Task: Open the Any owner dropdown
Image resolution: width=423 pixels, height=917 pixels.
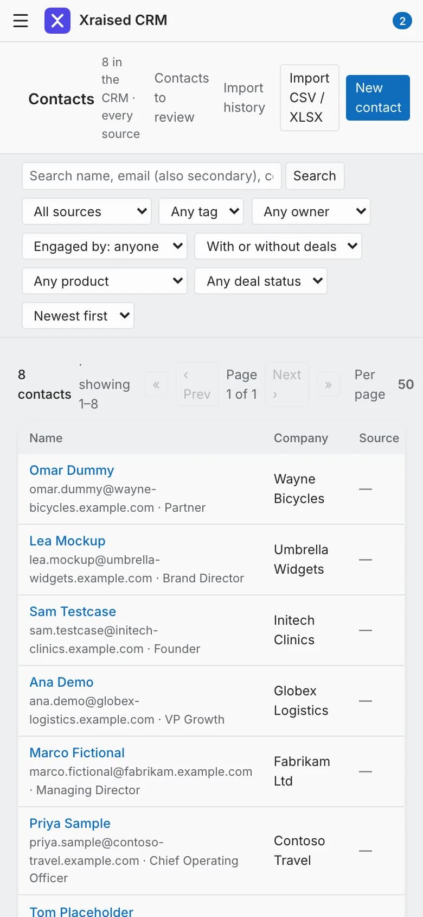Action: pos(311,211)
